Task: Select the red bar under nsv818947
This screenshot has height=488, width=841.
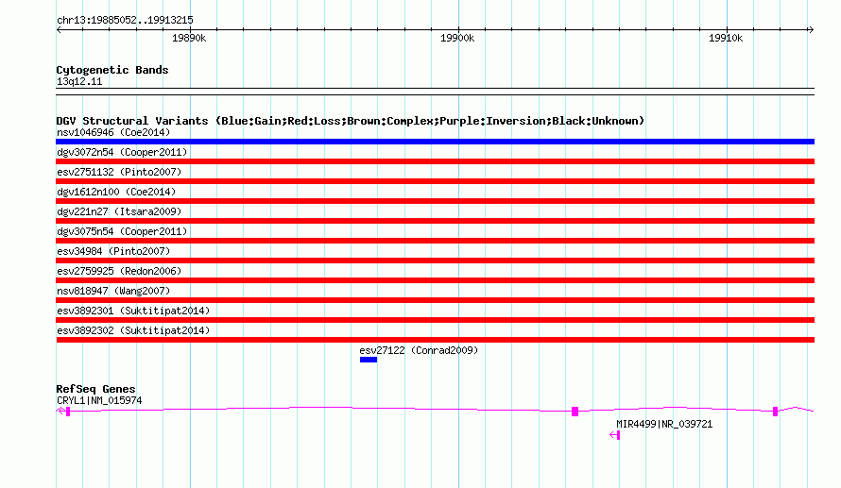Action: click(x=435, y=300)
